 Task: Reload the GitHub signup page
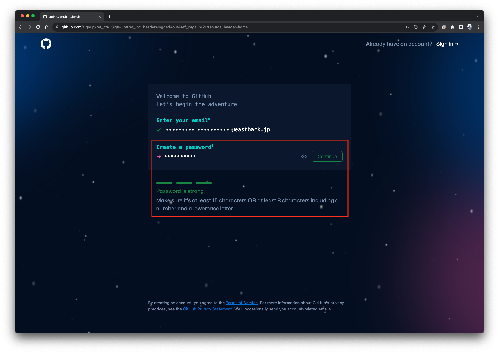tap(38, 27)
